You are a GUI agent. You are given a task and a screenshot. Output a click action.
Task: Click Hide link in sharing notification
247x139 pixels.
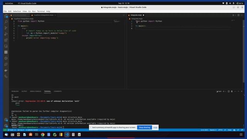(x=155, y=127)
